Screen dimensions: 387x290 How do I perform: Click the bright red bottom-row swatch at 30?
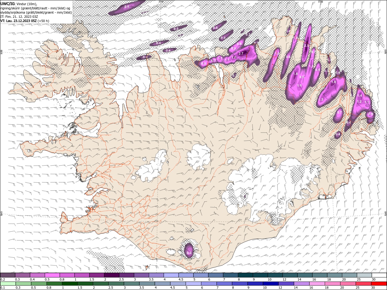click(x=379, y=284)
